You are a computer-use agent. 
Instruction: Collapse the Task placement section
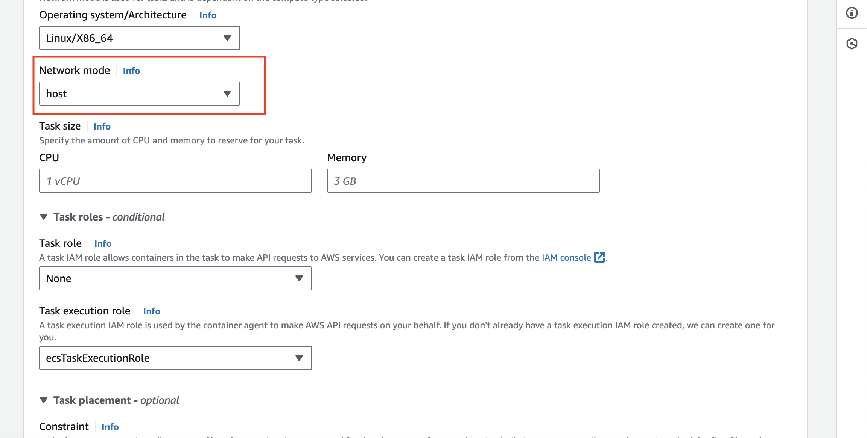click(43, 400)
